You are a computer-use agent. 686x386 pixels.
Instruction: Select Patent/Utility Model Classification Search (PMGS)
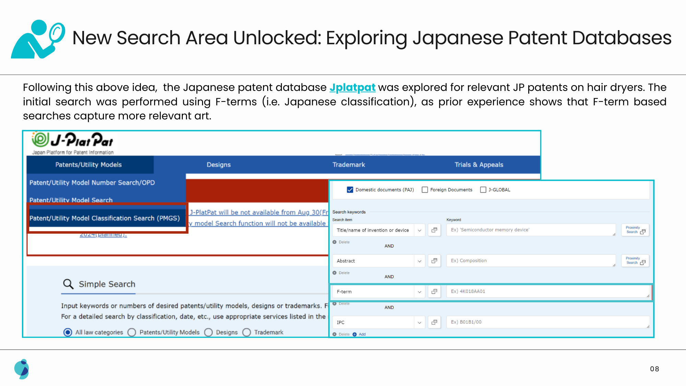(x=105, y=218)
